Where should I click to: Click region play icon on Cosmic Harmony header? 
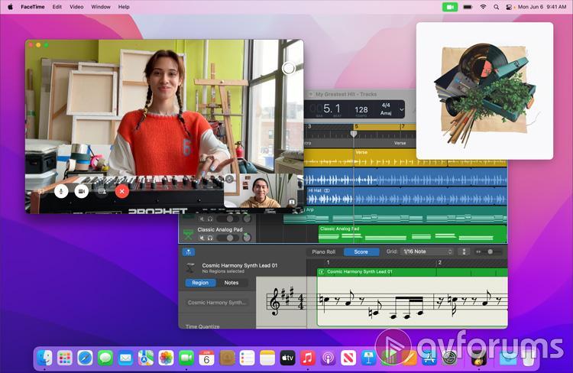coord(321,271)
